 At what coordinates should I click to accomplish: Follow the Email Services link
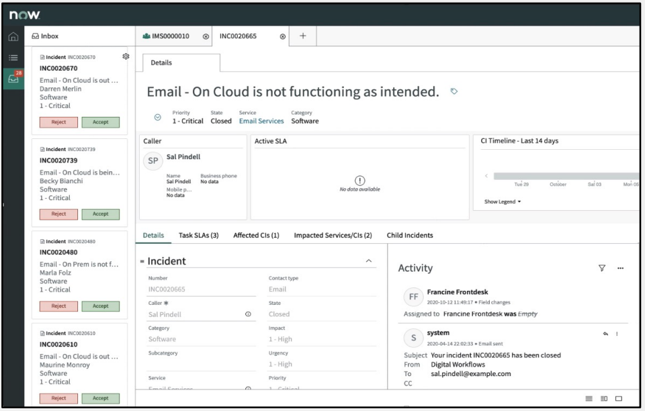coord(261,121)
